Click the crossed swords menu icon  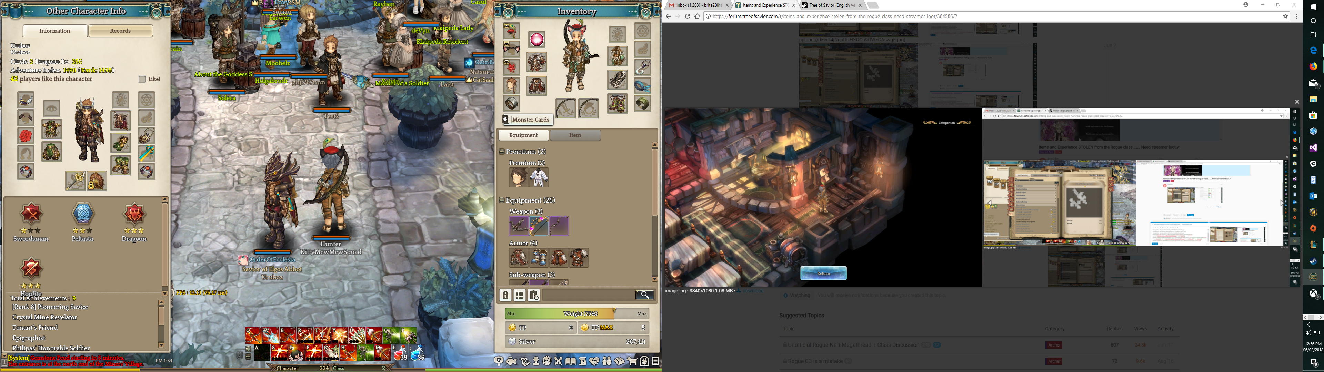tap(559, 361)
